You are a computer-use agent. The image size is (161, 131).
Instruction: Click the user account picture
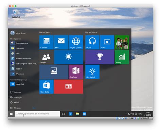pos(12,33)
